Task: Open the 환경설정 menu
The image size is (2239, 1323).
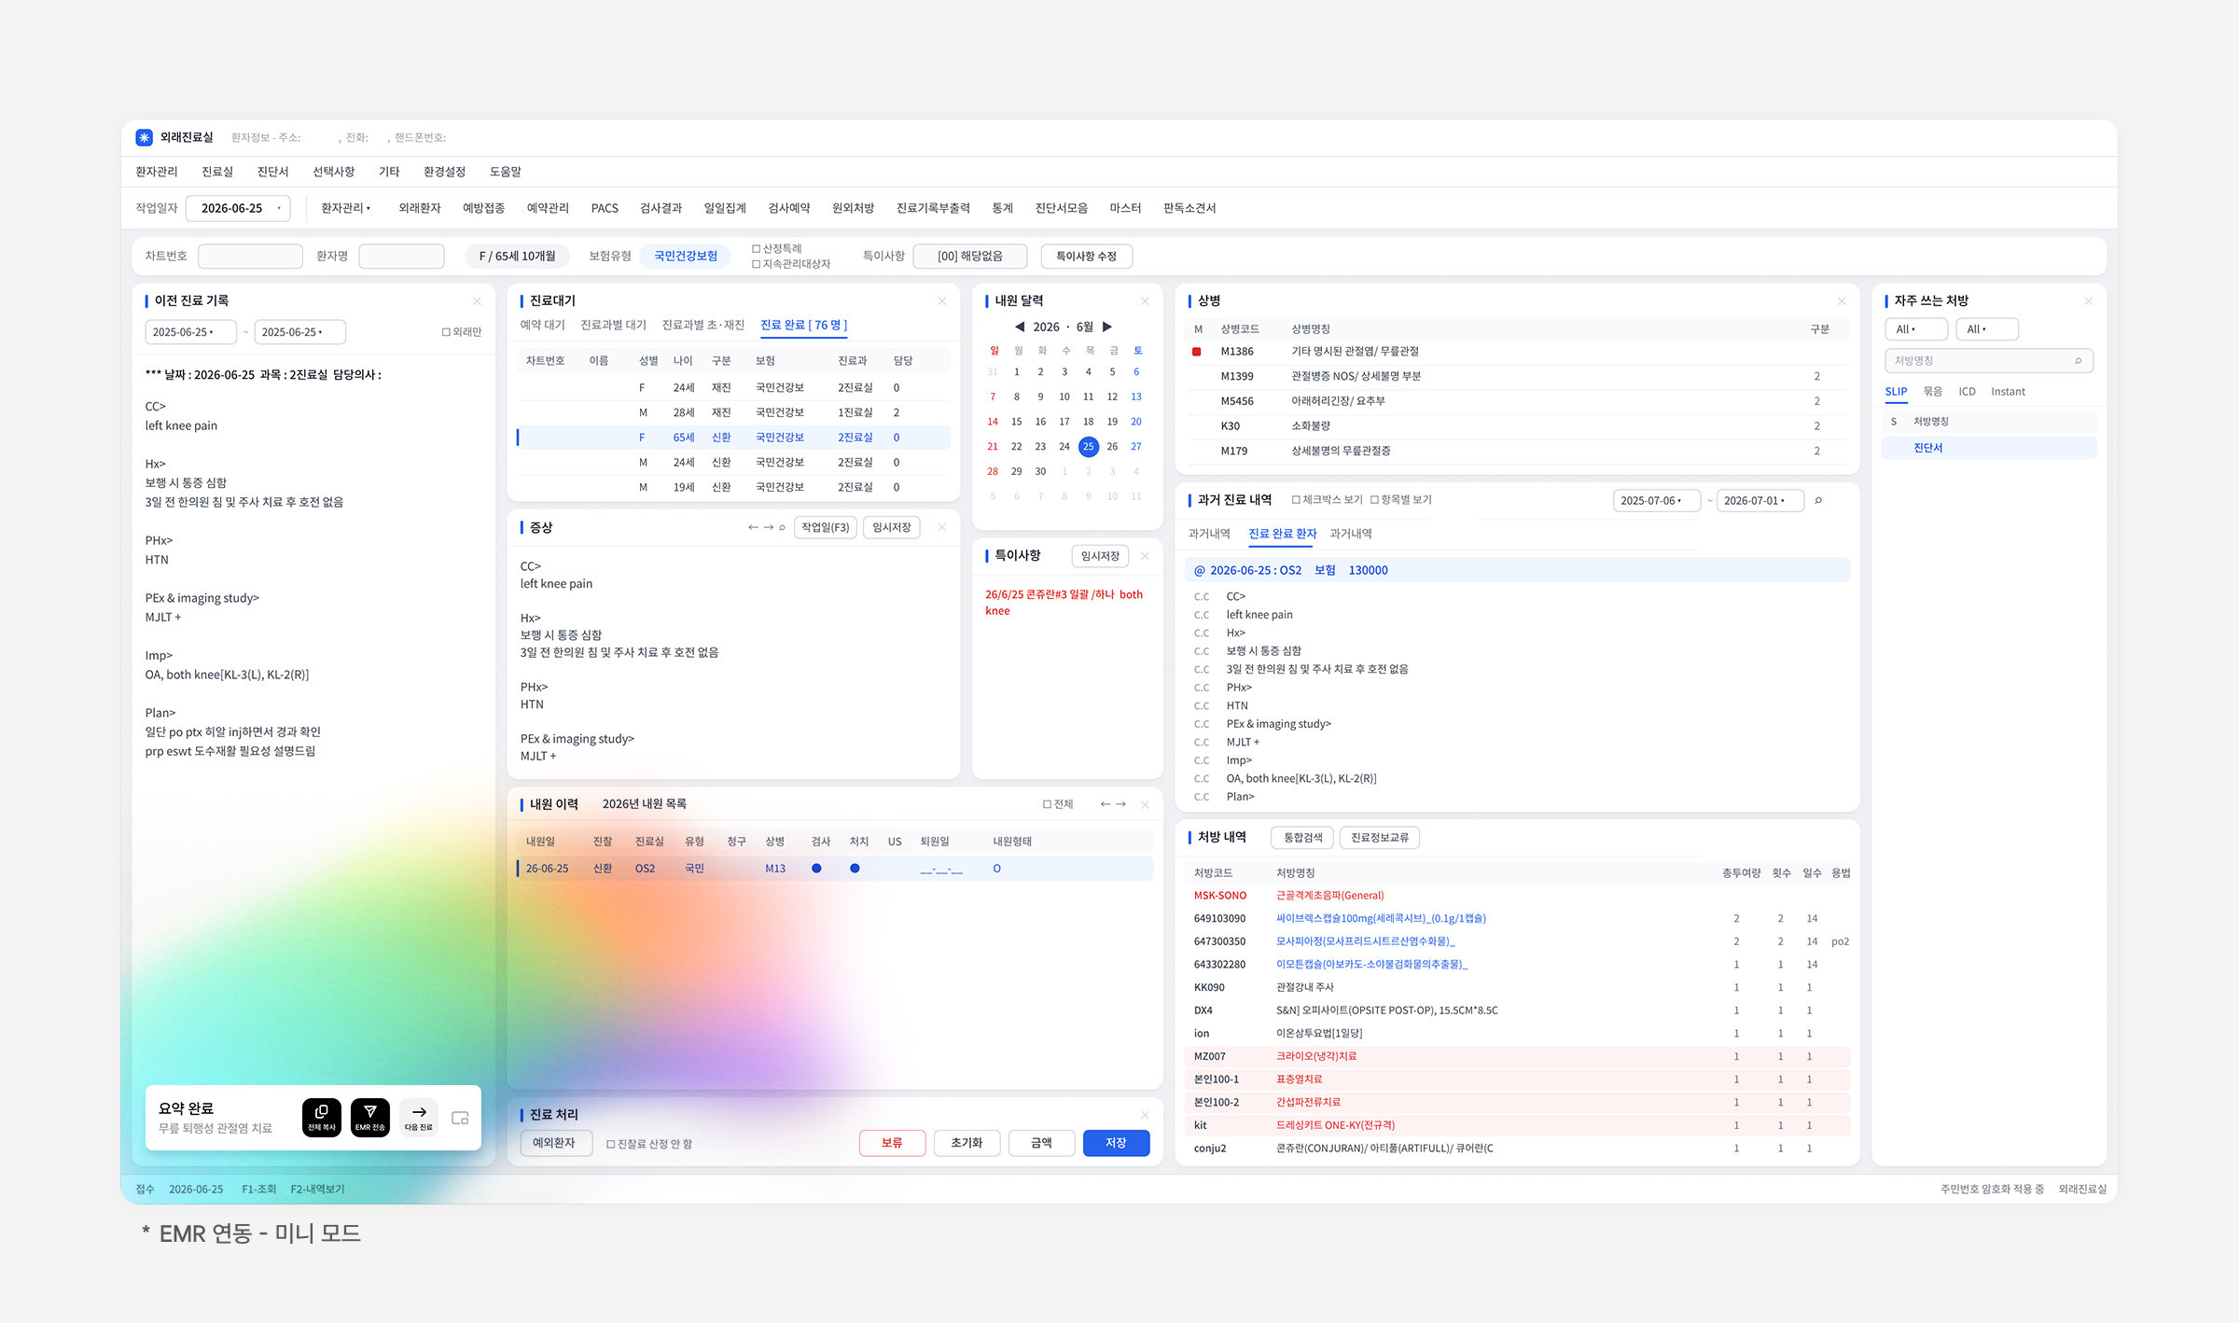Action: [x=444, y=172]
